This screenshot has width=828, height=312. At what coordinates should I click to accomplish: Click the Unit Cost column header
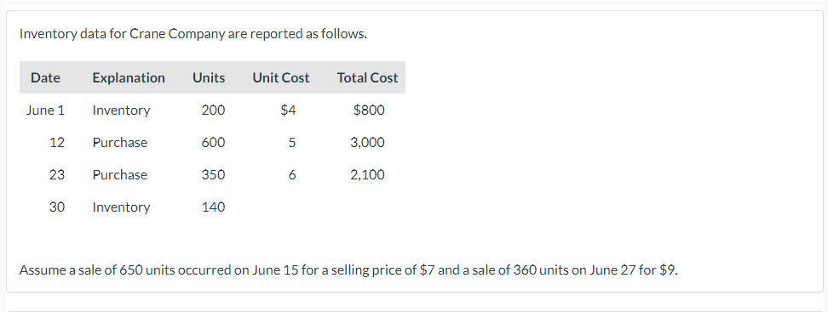pyautogui.click(x=281, y=78)
